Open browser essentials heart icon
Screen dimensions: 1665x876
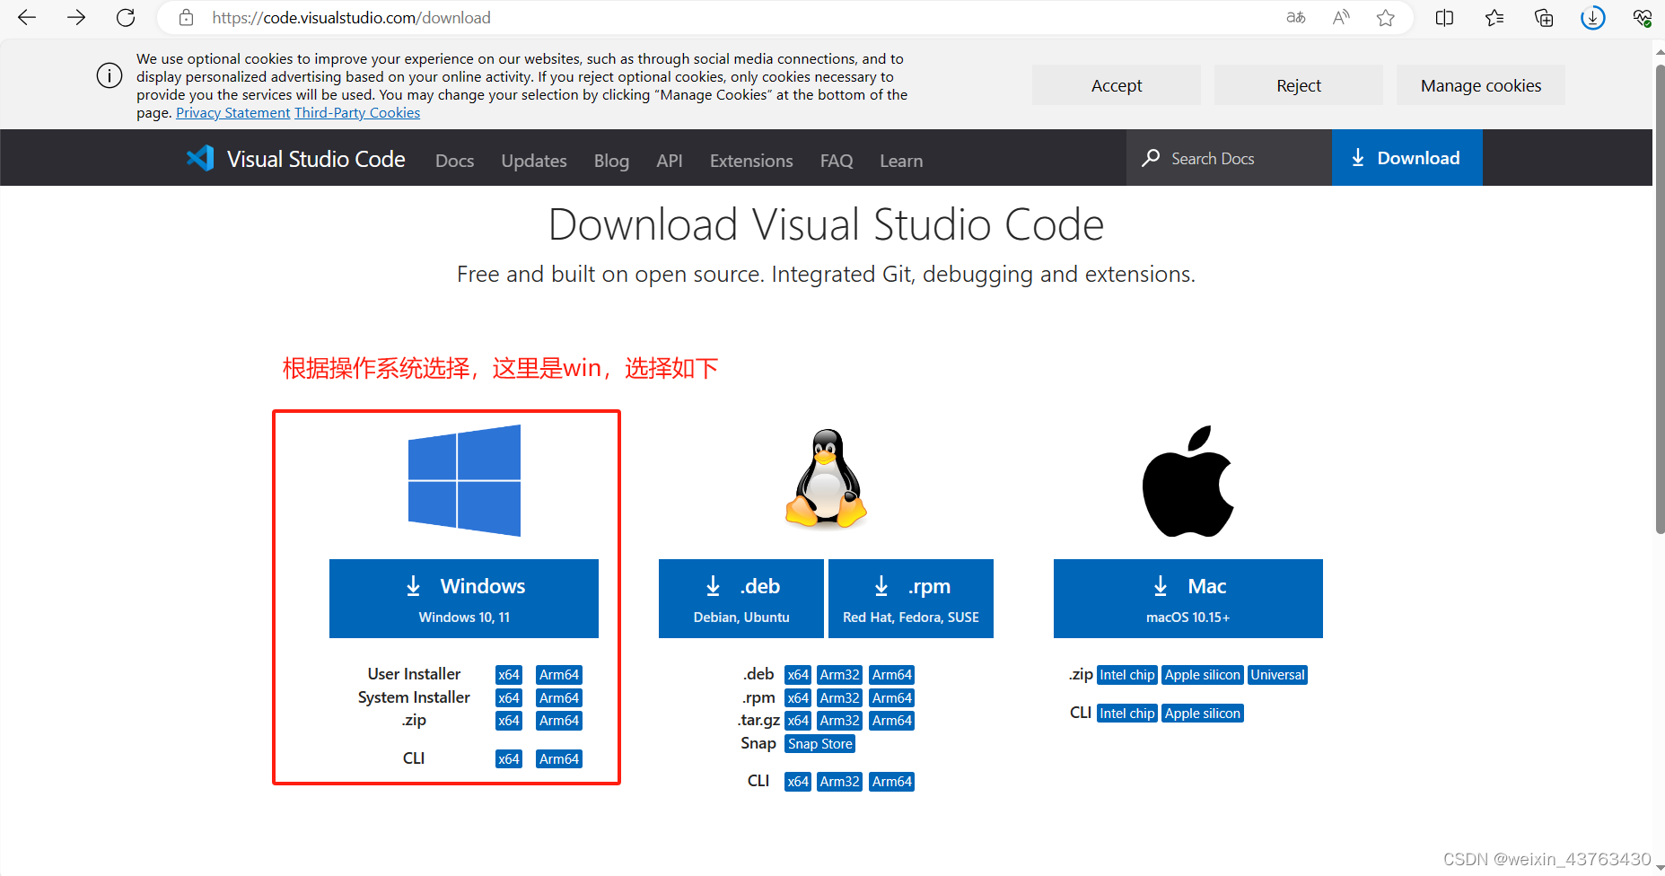tap(1643, 17)
